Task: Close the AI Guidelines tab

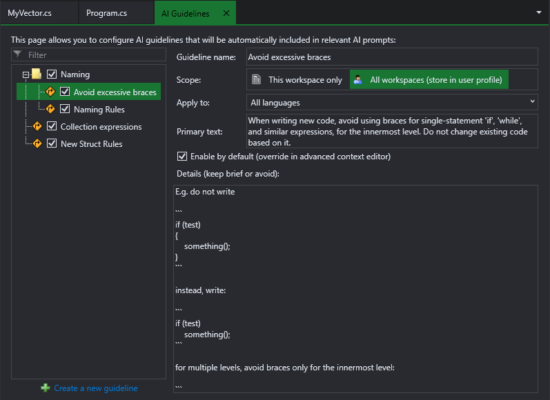Action: click(226, 13)
